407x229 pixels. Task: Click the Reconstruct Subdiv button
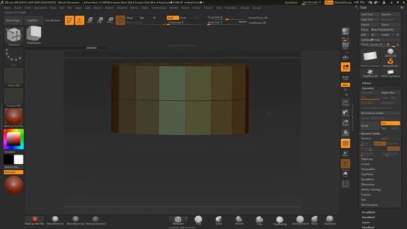click(x=380, y=113)
